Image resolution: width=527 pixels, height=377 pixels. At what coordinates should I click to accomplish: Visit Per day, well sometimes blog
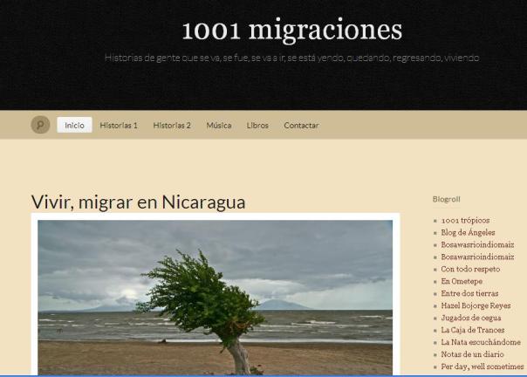(x=483, y=367)
